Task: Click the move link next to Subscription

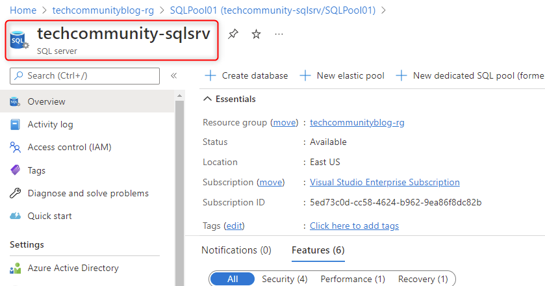Action: click(270, 182)
